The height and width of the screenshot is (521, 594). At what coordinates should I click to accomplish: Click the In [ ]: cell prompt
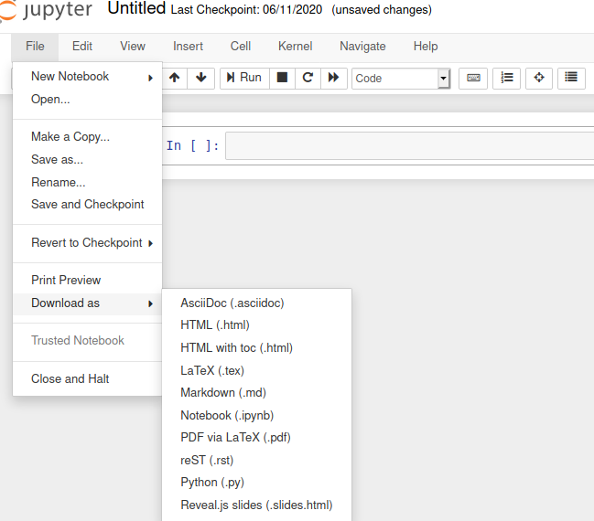click(193, 145)
